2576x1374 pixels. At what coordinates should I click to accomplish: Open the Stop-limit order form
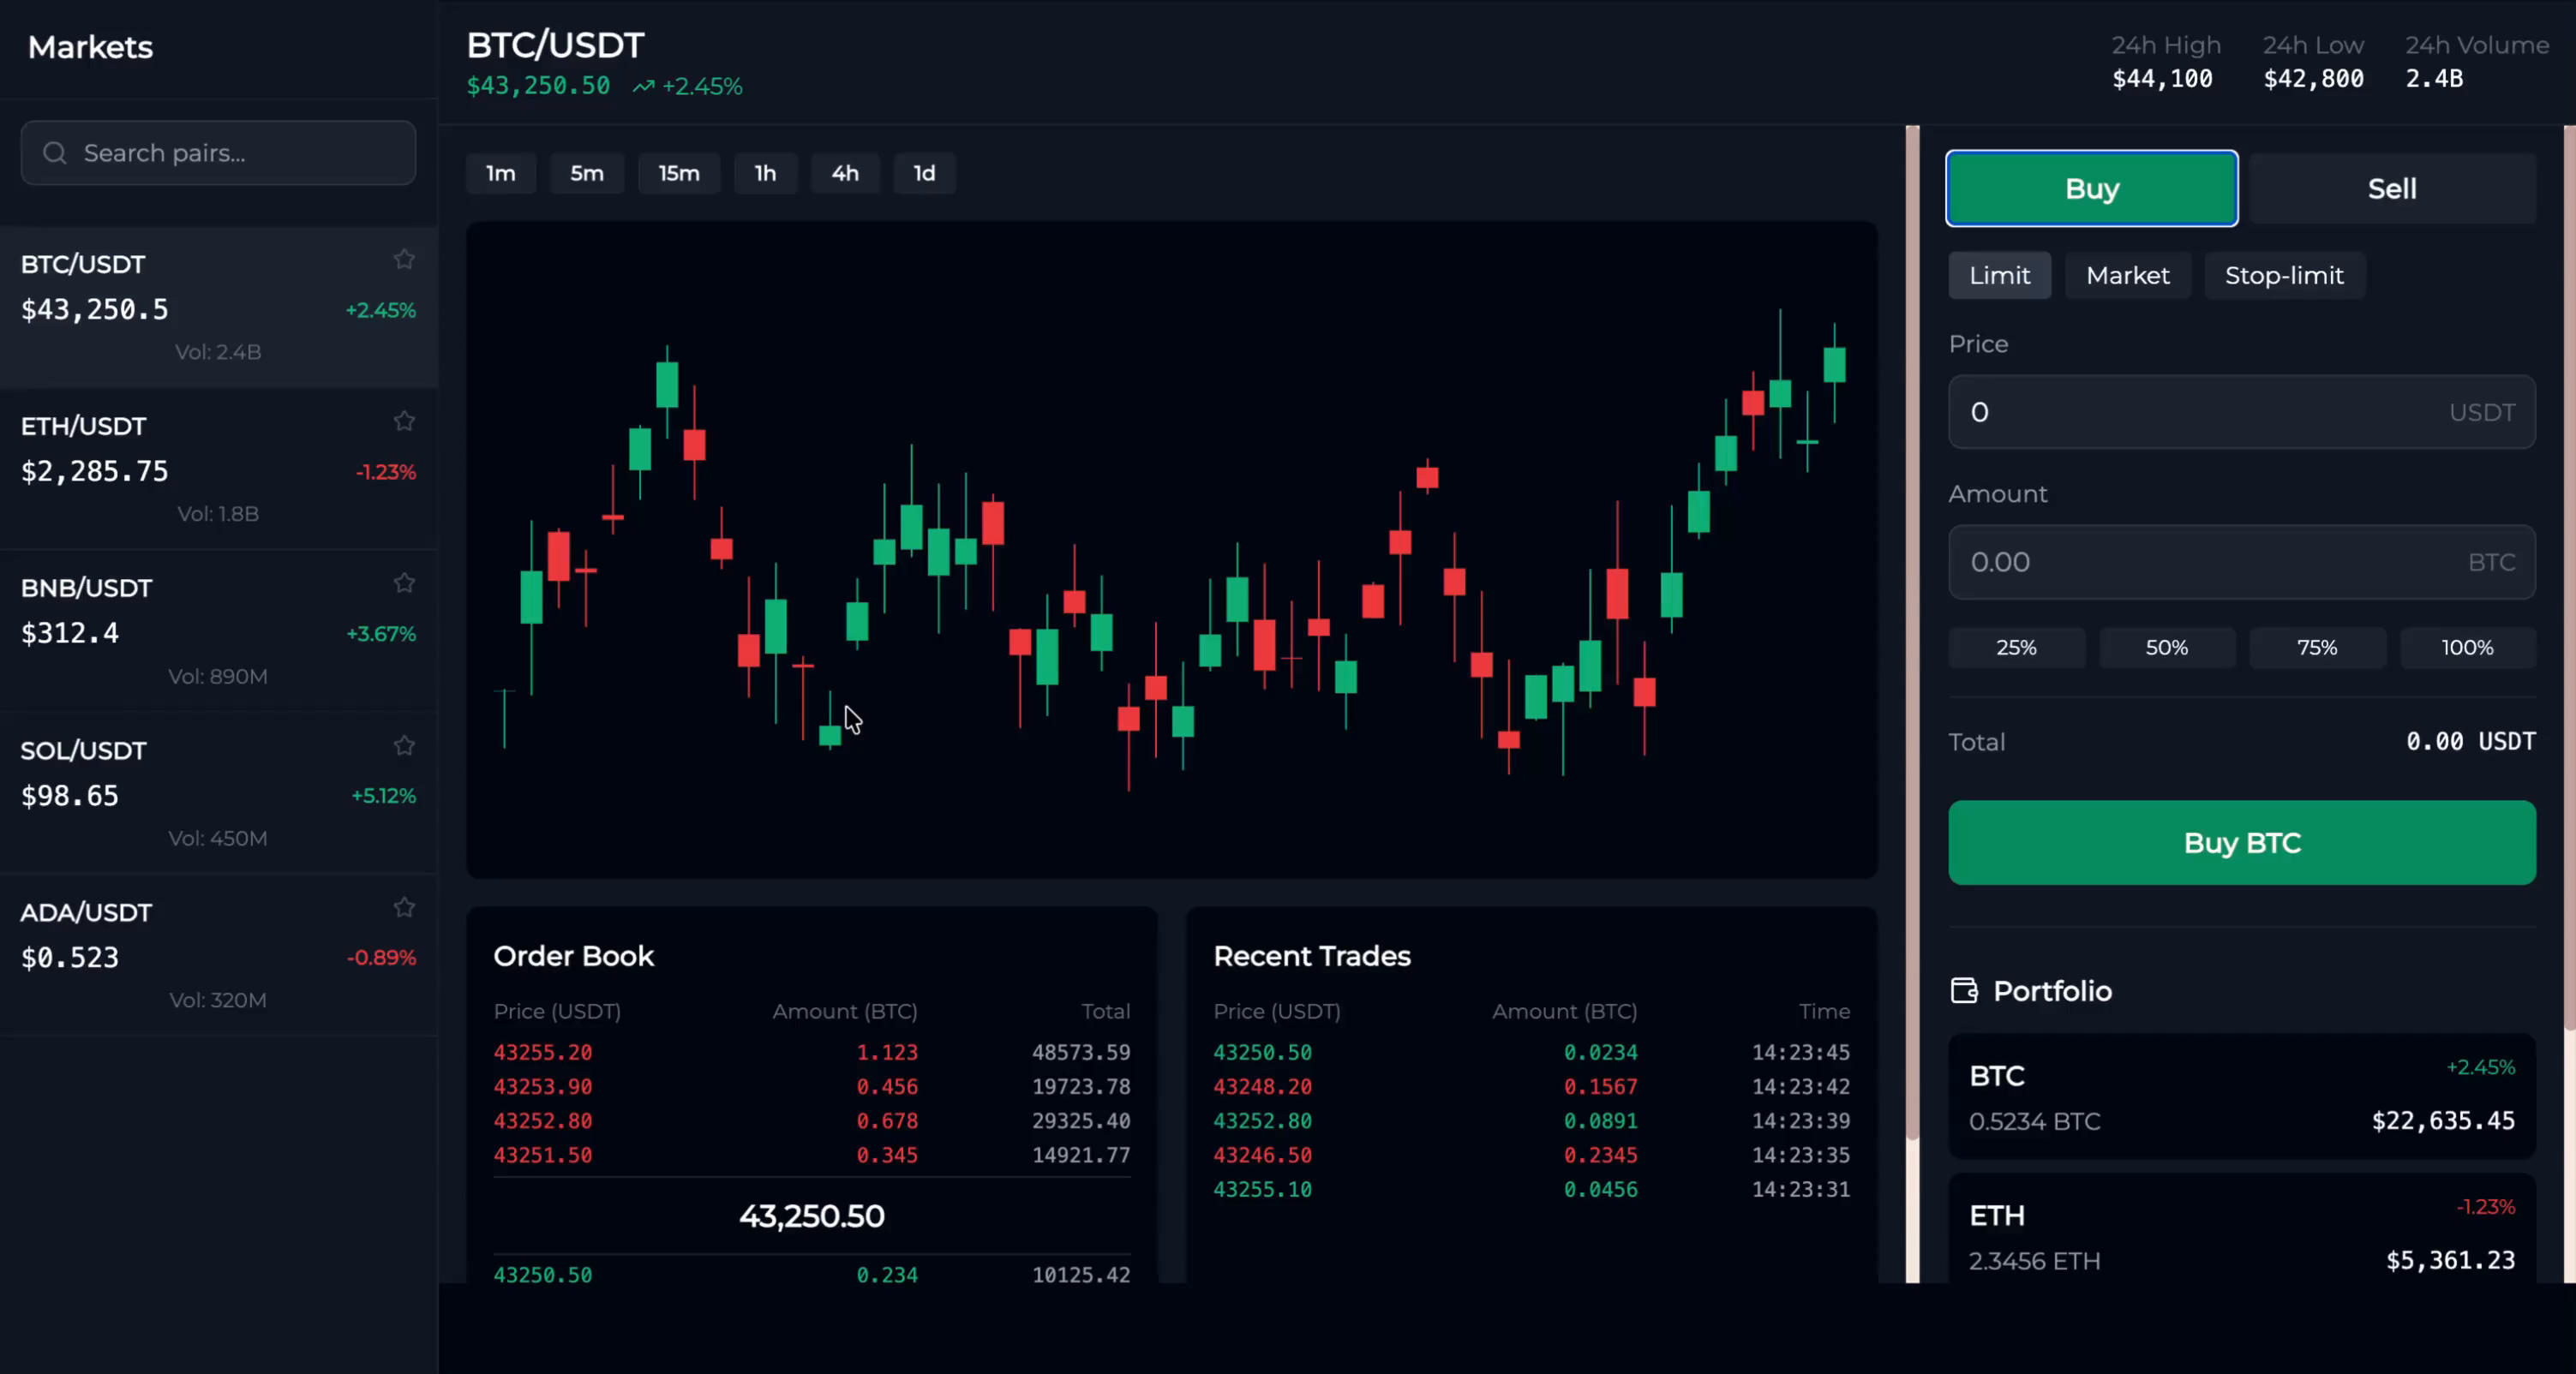(x=2283, y=275)
